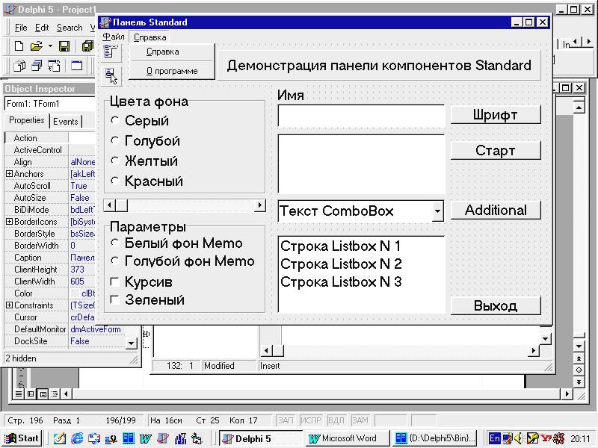The width and height of the screenshot is (598, 448).
Task: Select the Желтый radio button
Action: (x=115, y=161)
